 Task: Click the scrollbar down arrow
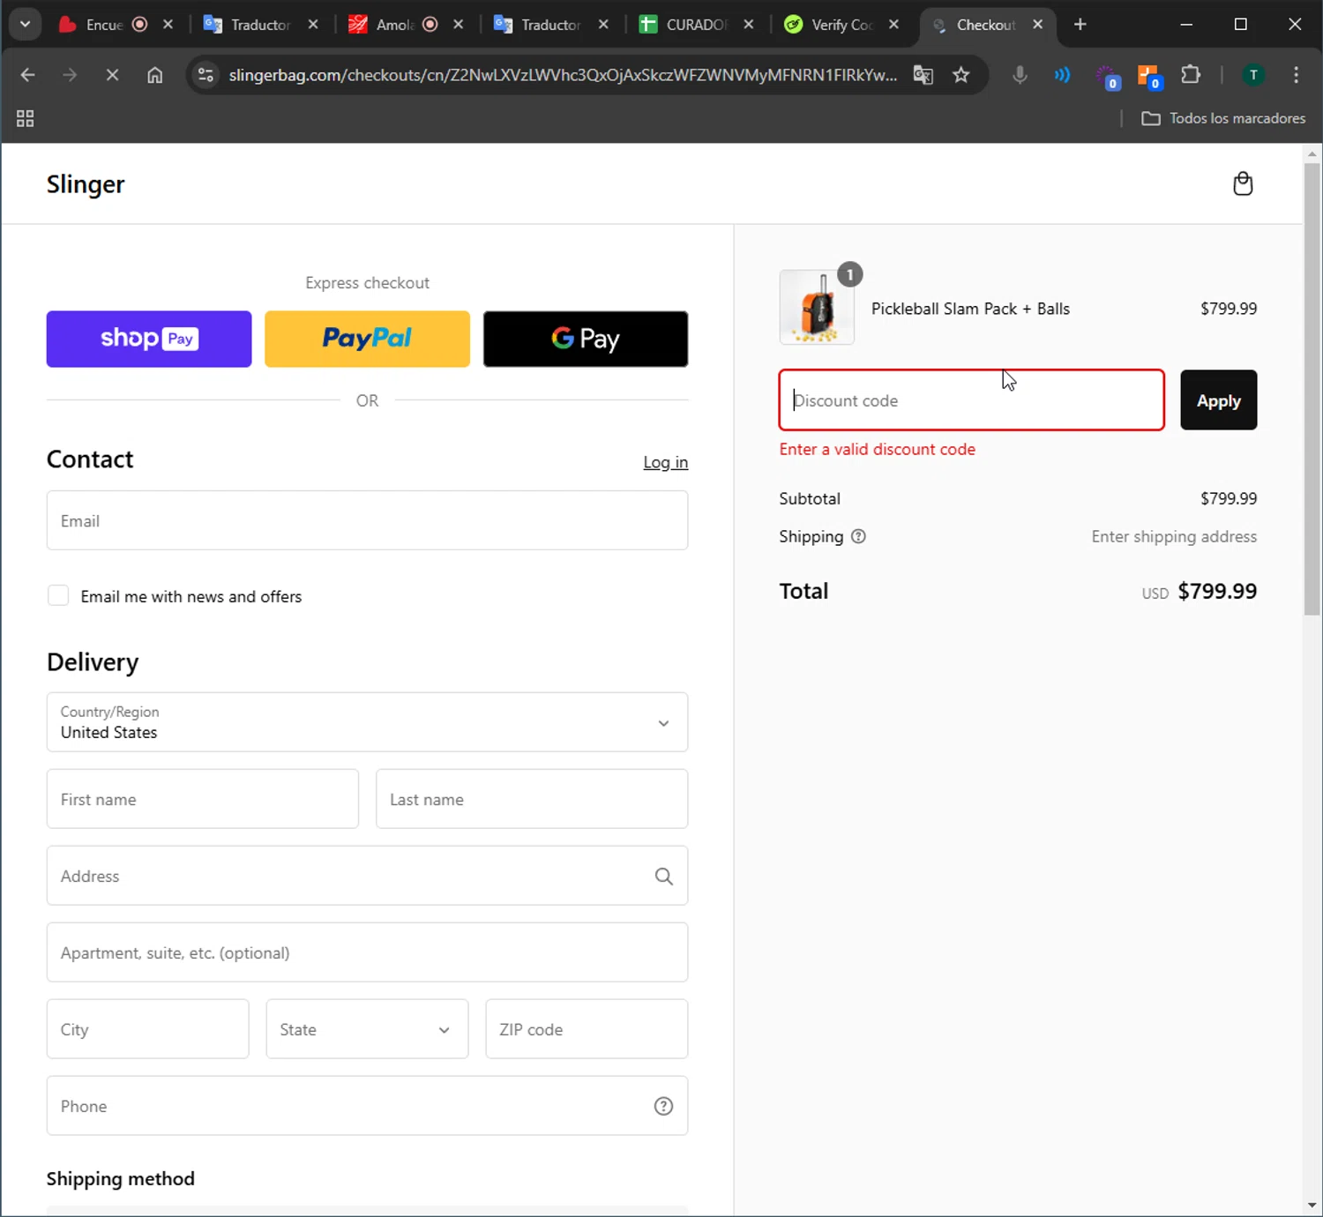[x=1312, y=1205]
